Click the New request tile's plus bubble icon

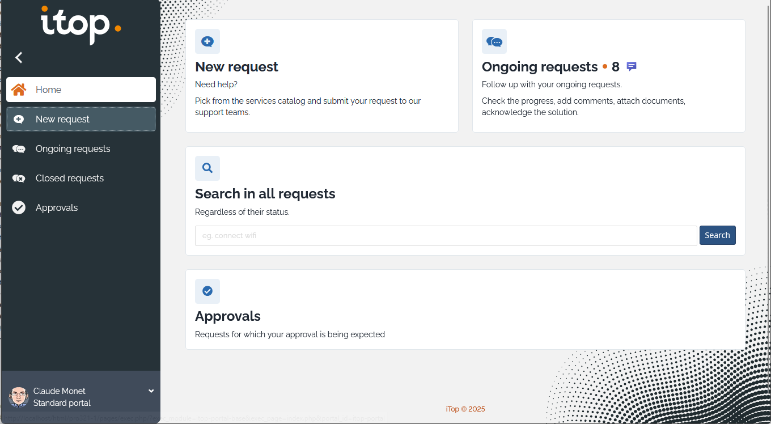207,41
